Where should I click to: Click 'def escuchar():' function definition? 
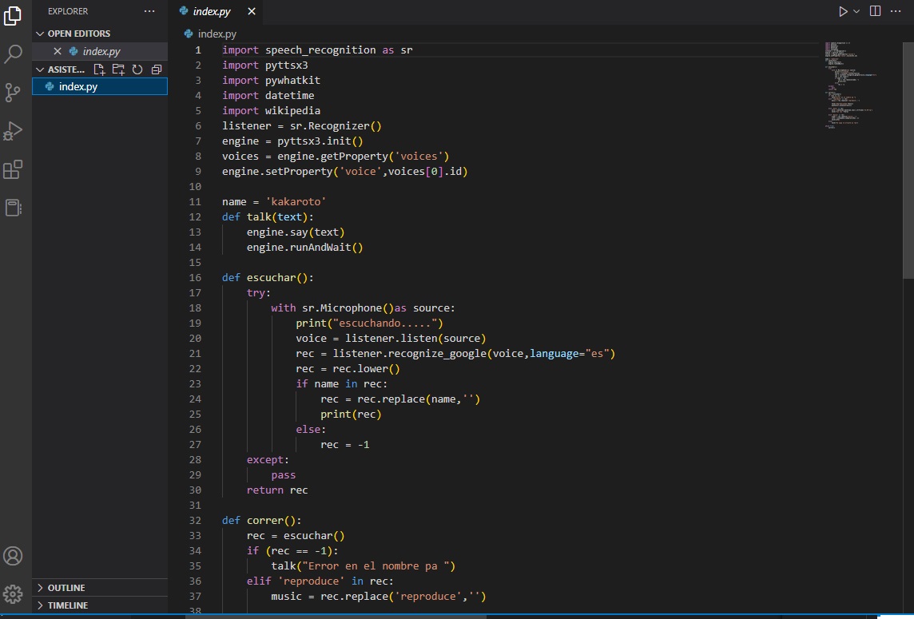coord(268,277)
